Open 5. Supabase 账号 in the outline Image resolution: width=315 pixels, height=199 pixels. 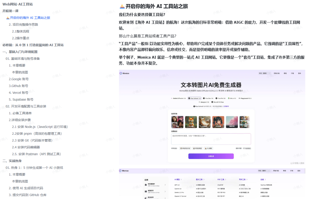tap(21, 100)
